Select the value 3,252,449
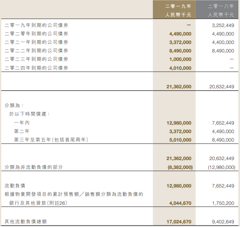 point(223,25)
